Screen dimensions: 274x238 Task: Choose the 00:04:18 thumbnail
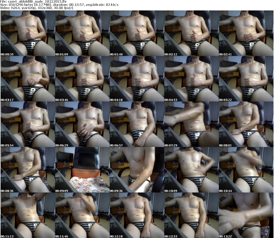(137, 79)
